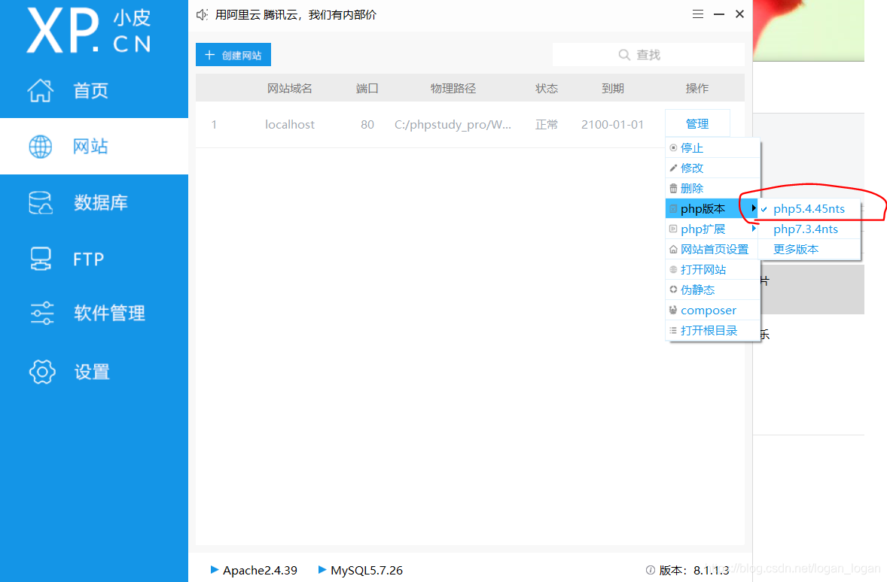887x582 pixels.
Task: Select php5.4.45nts as active PHP version
Action: tap(812, 208)
